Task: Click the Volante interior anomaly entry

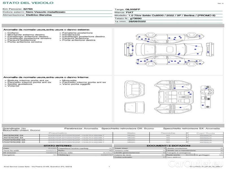Action: [x=13, y=86]
